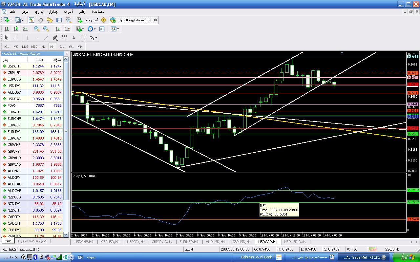Switch to the GBPJPY,Daily chart tab
This screenshot has height=262, width=420.
click(162, 242)
